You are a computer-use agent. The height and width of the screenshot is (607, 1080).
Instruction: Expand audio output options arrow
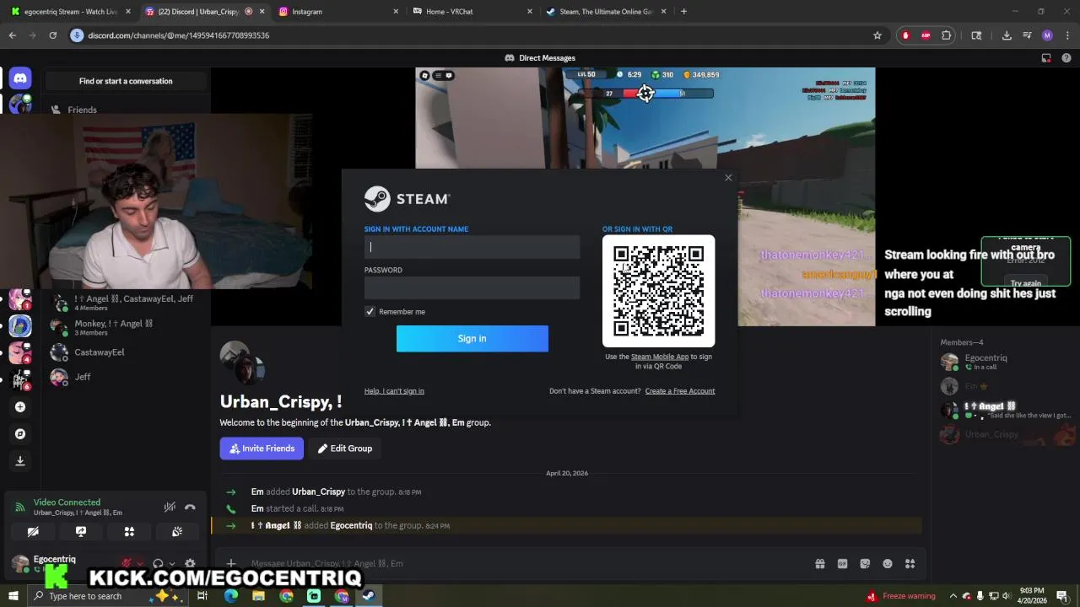point(171,564)
